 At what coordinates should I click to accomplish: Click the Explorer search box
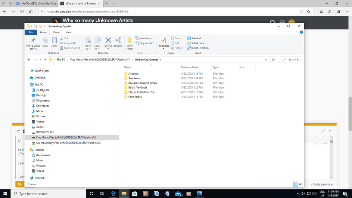tap(290, 59)
